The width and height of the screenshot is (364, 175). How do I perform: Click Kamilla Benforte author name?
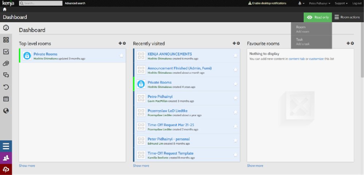pyautogui.click(x=157, y=158)
